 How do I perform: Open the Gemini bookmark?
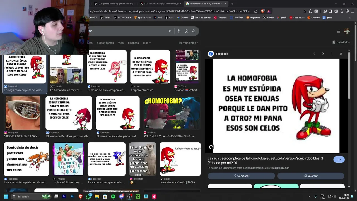pyautogui.click(x=182, y=18)
